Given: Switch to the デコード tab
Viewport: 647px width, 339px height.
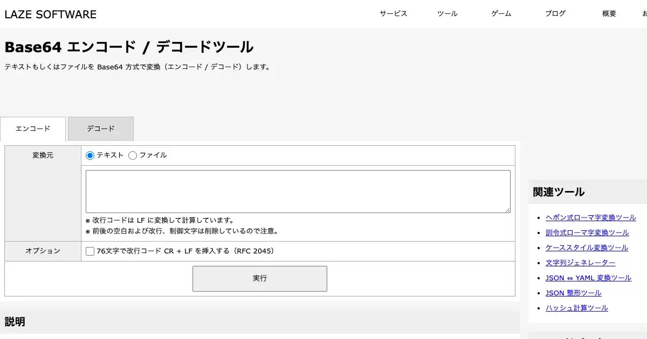Looking at the screenshot, I should pyautogui.click(x=101, y=129).
